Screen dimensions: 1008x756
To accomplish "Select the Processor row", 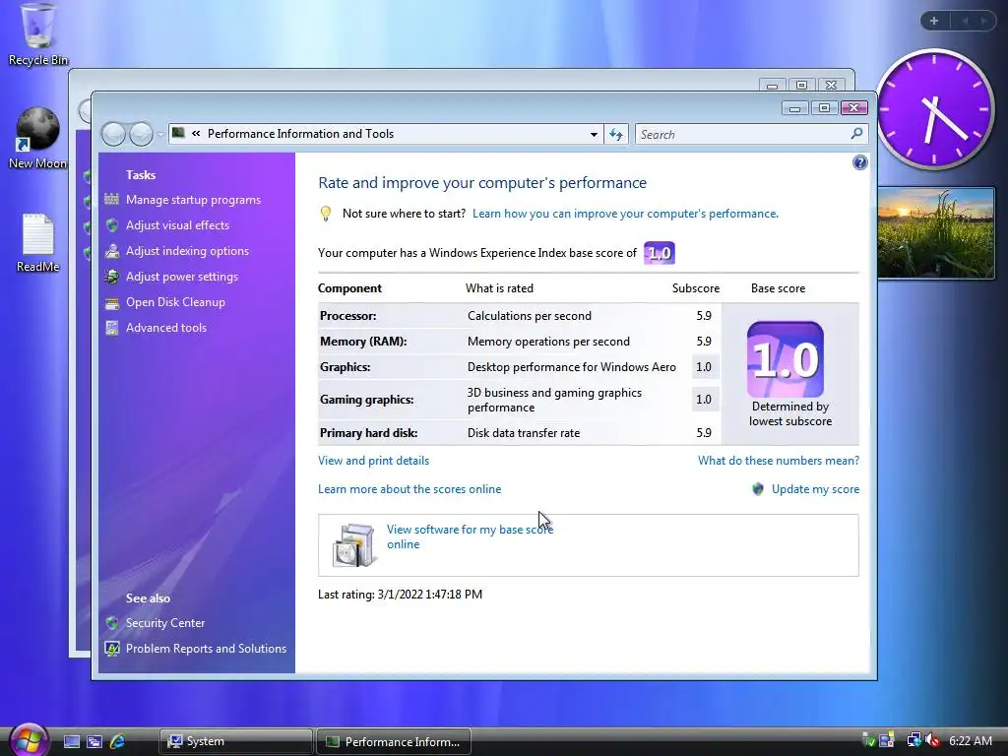I will coord(520,316).
